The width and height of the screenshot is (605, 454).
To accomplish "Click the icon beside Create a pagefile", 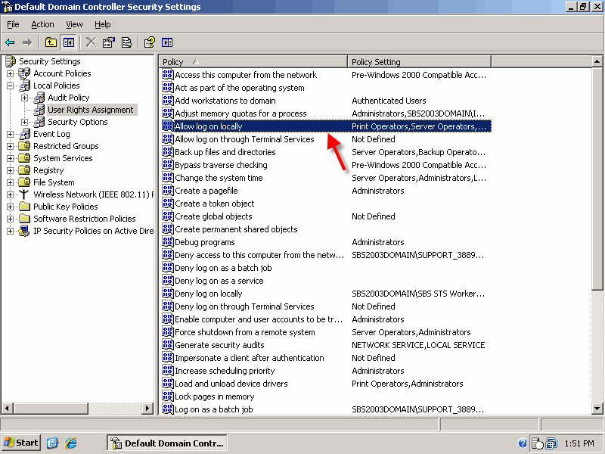I will [x=167, y=191].
